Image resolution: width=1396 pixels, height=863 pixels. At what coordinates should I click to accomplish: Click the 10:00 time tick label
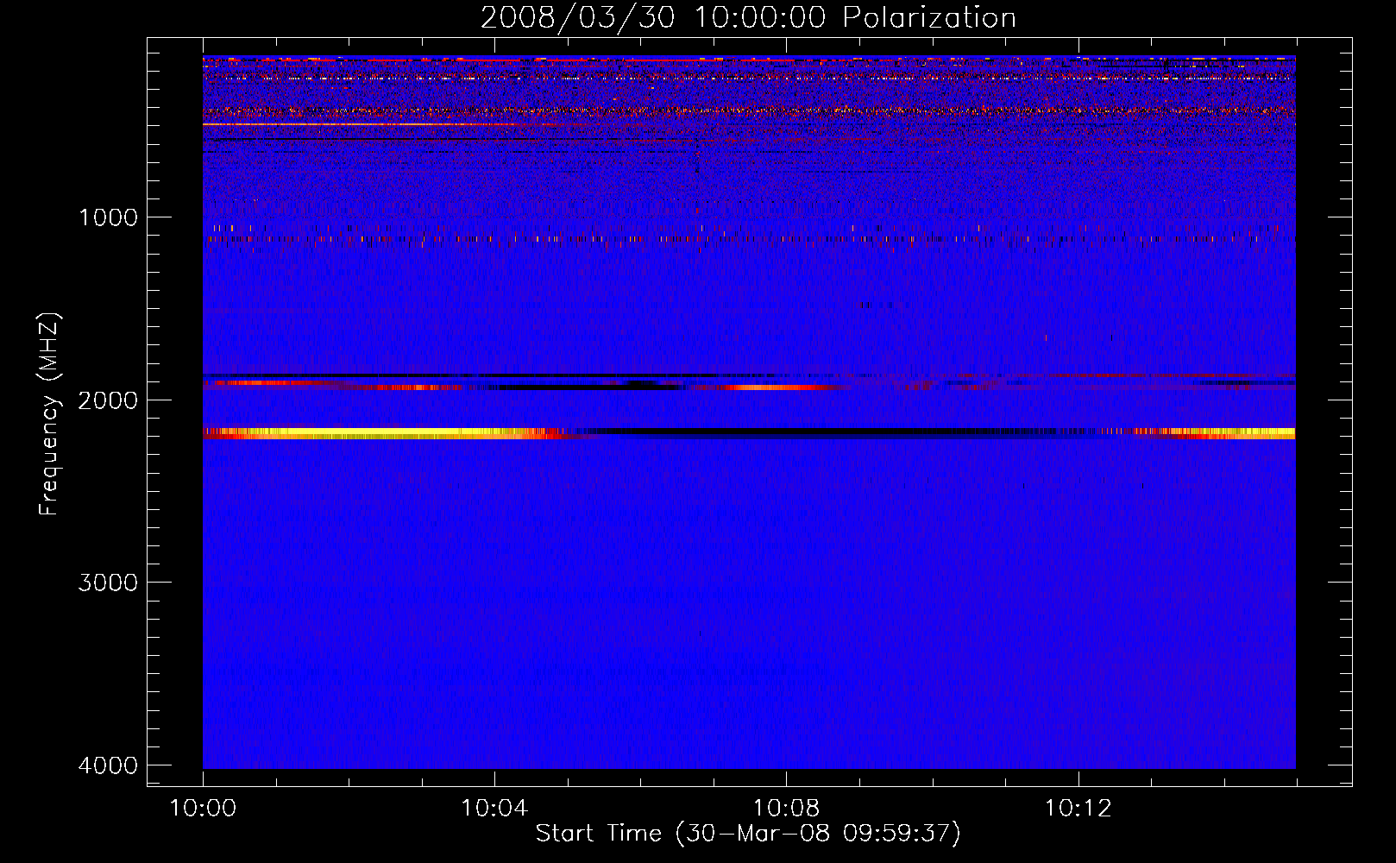coord(203,809)
